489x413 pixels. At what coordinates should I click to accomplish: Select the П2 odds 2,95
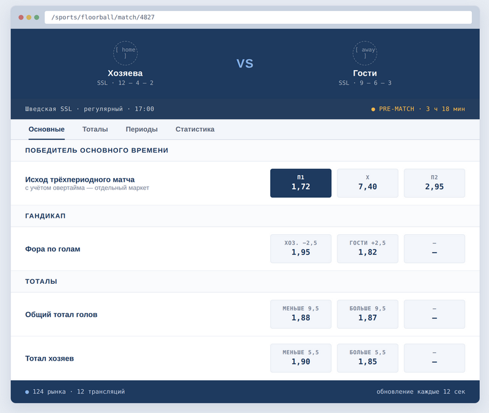pyautogui.click(x=434, y=183)
